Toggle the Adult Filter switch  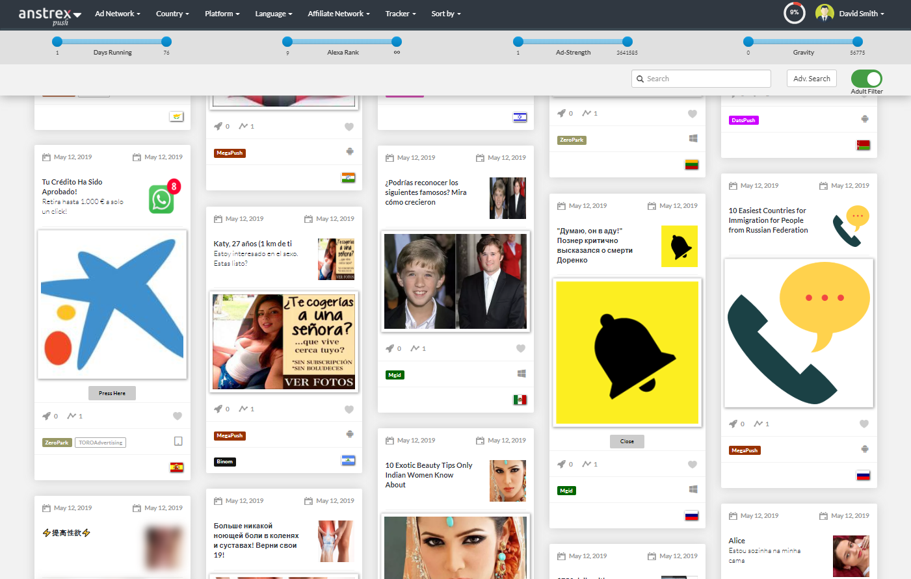click(867, 79)
